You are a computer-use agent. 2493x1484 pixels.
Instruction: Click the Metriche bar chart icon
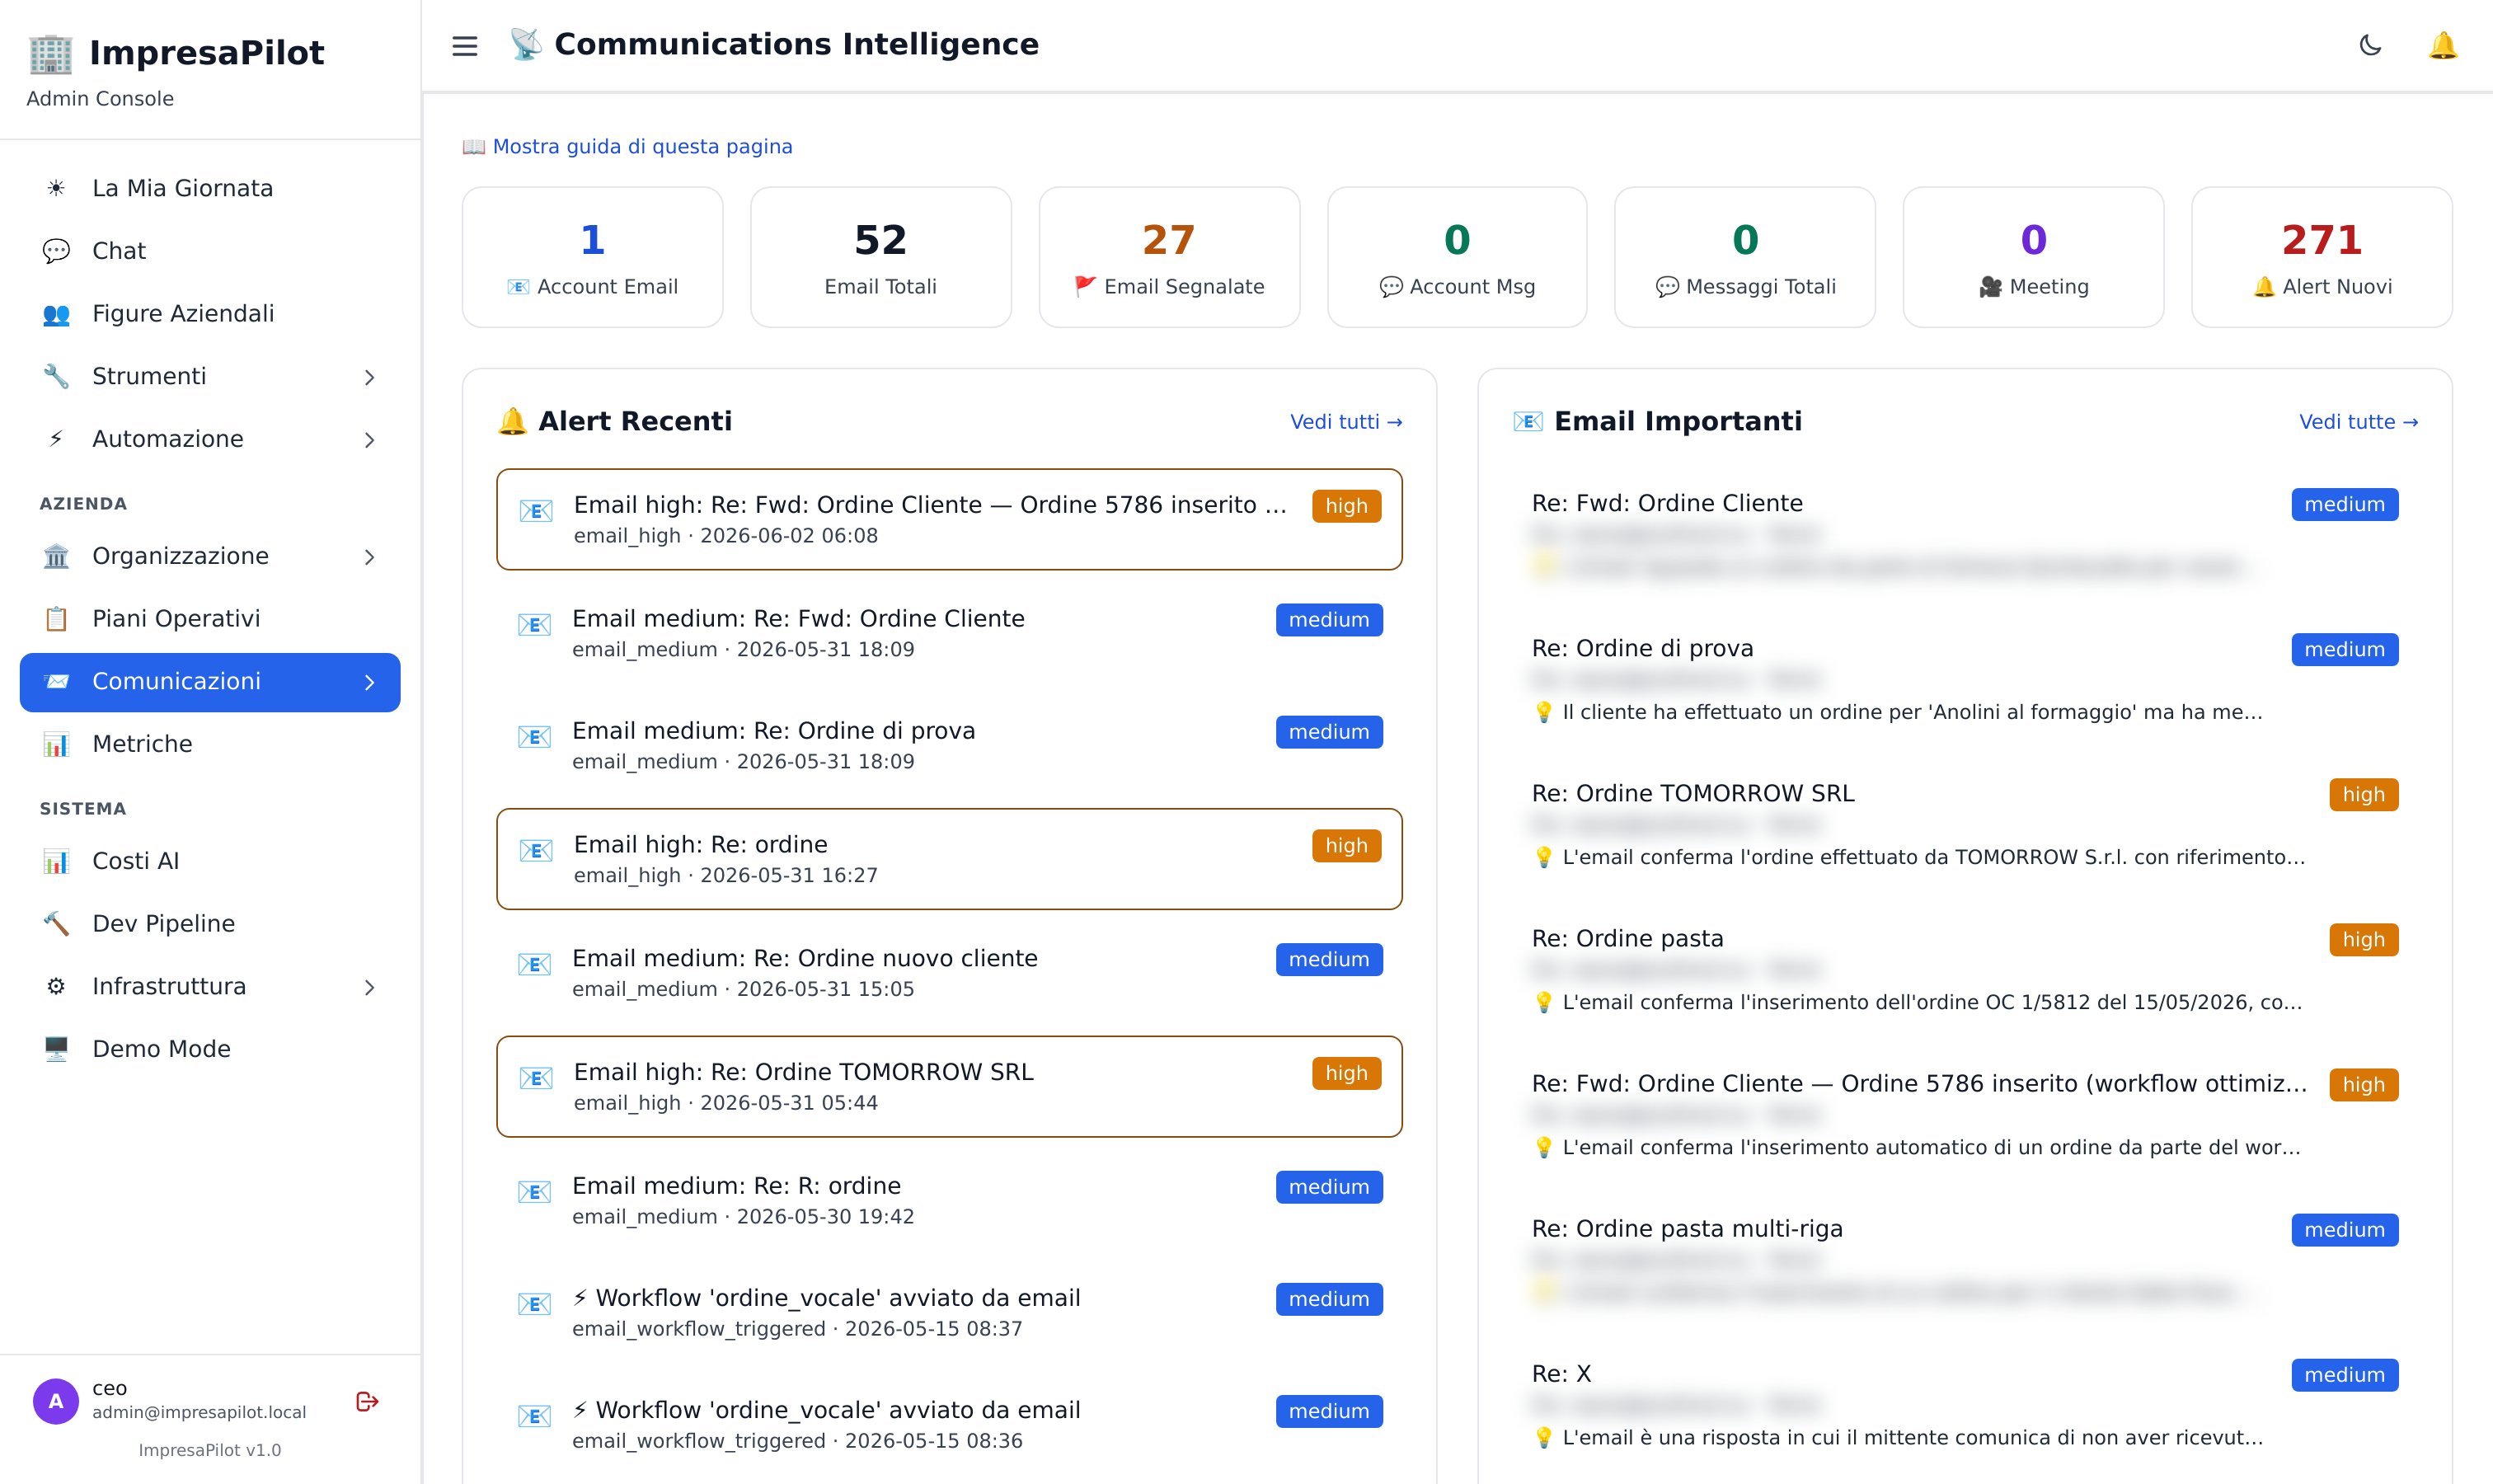[x=56, y=744]
